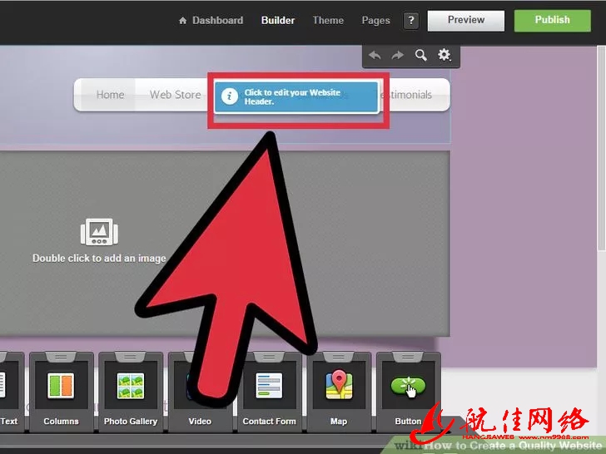Open the question mark help button
Screen dimensions: 606x454
click(410, 21)
